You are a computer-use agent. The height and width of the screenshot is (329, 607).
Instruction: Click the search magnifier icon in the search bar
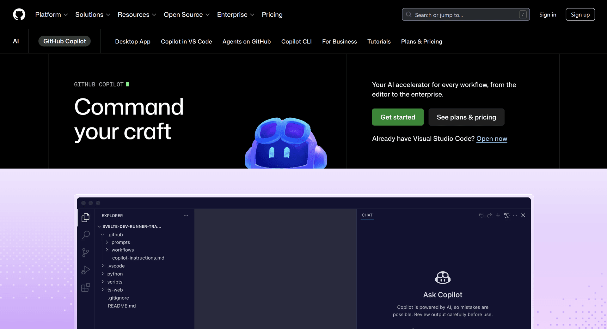pyautogui.click(x=408, y=15)
